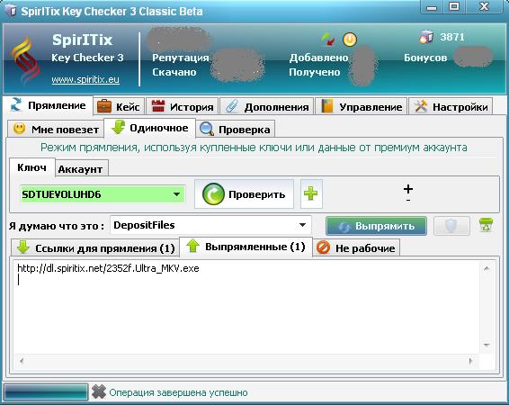509x405 pixels.
Task: Switch to the Прямление tab
Action: (x=48, y=105)
